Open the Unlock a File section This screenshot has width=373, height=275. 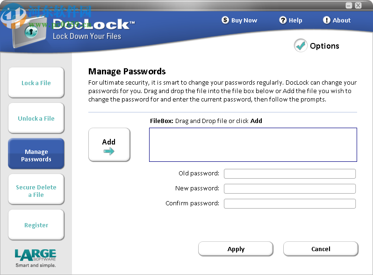pos(36,118)
